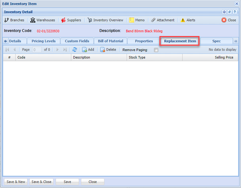Click the Page number input field
241x188 pixels.
click(x=37, y=50)
